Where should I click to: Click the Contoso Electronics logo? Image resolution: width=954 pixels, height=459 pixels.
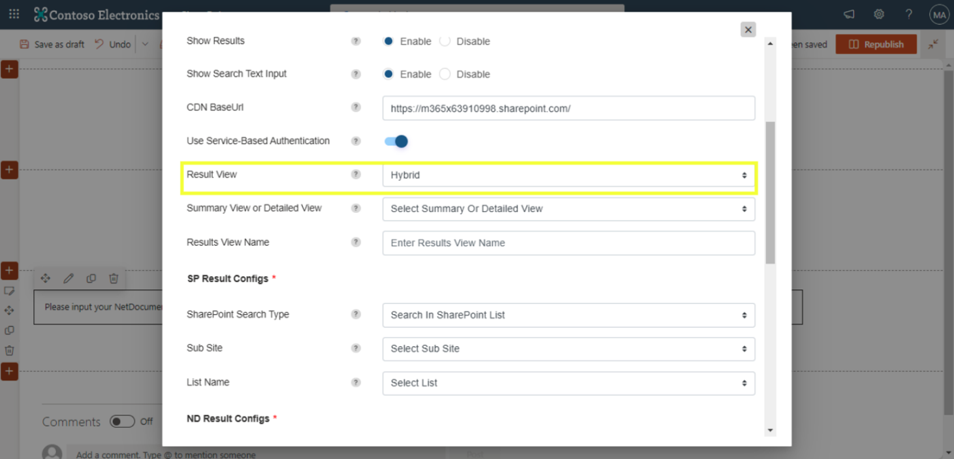(x=97, y=14)
